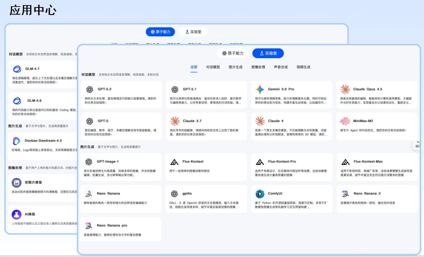Image resolution: width=424 pixels, height=257 pixels.
Task: Click the Claude 3.7 burst icon
Action: point(175,121)
